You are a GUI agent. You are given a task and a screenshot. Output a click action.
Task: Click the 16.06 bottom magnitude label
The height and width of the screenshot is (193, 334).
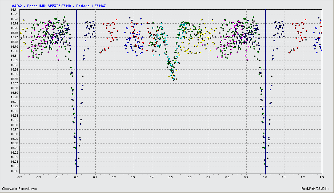pos(14,171)
